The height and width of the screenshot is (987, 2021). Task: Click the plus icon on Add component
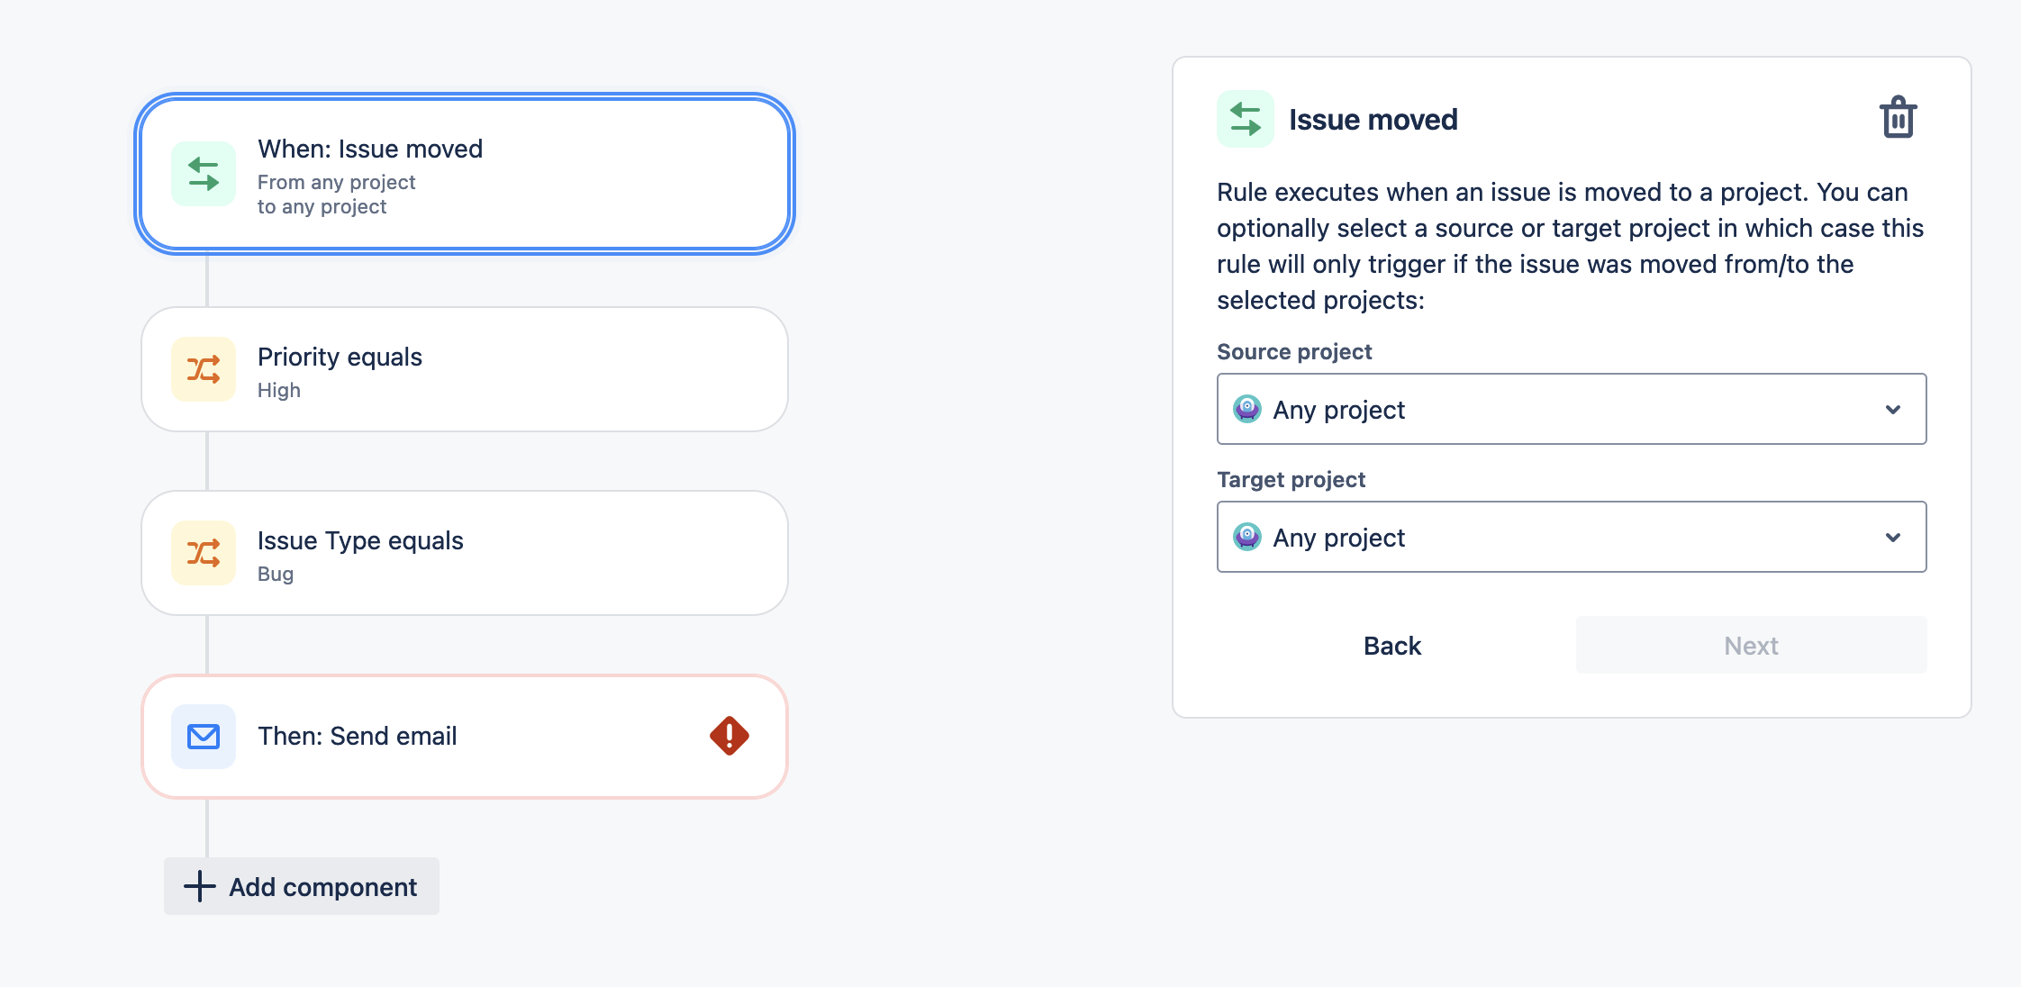(x=197, y=887)
